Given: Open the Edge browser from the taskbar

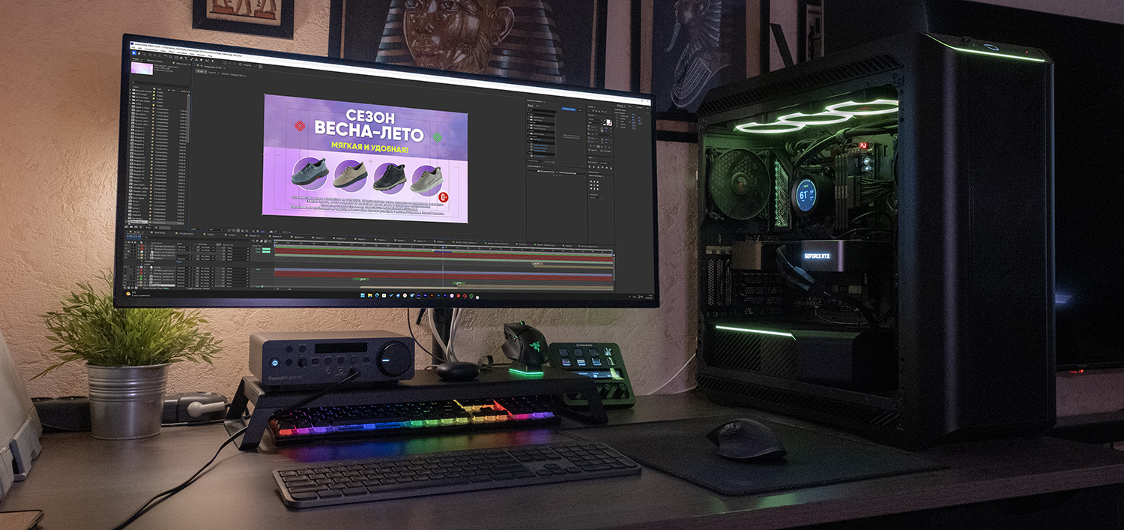Looking at the screenshot, I should (377, 295).
